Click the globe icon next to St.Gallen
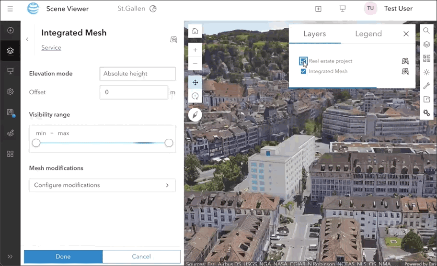437x266 pixels. click(153, 9)
